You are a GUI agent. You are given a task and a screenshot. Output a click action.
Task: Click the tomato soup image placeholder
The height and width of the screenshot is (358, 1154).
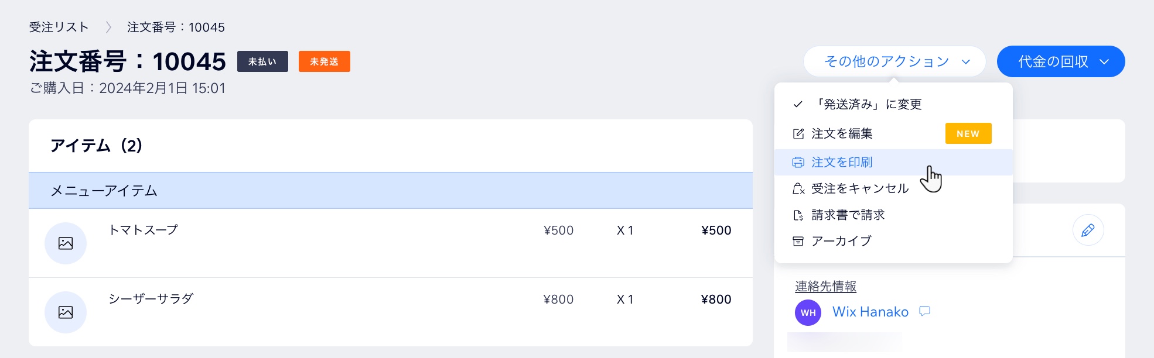66,243
